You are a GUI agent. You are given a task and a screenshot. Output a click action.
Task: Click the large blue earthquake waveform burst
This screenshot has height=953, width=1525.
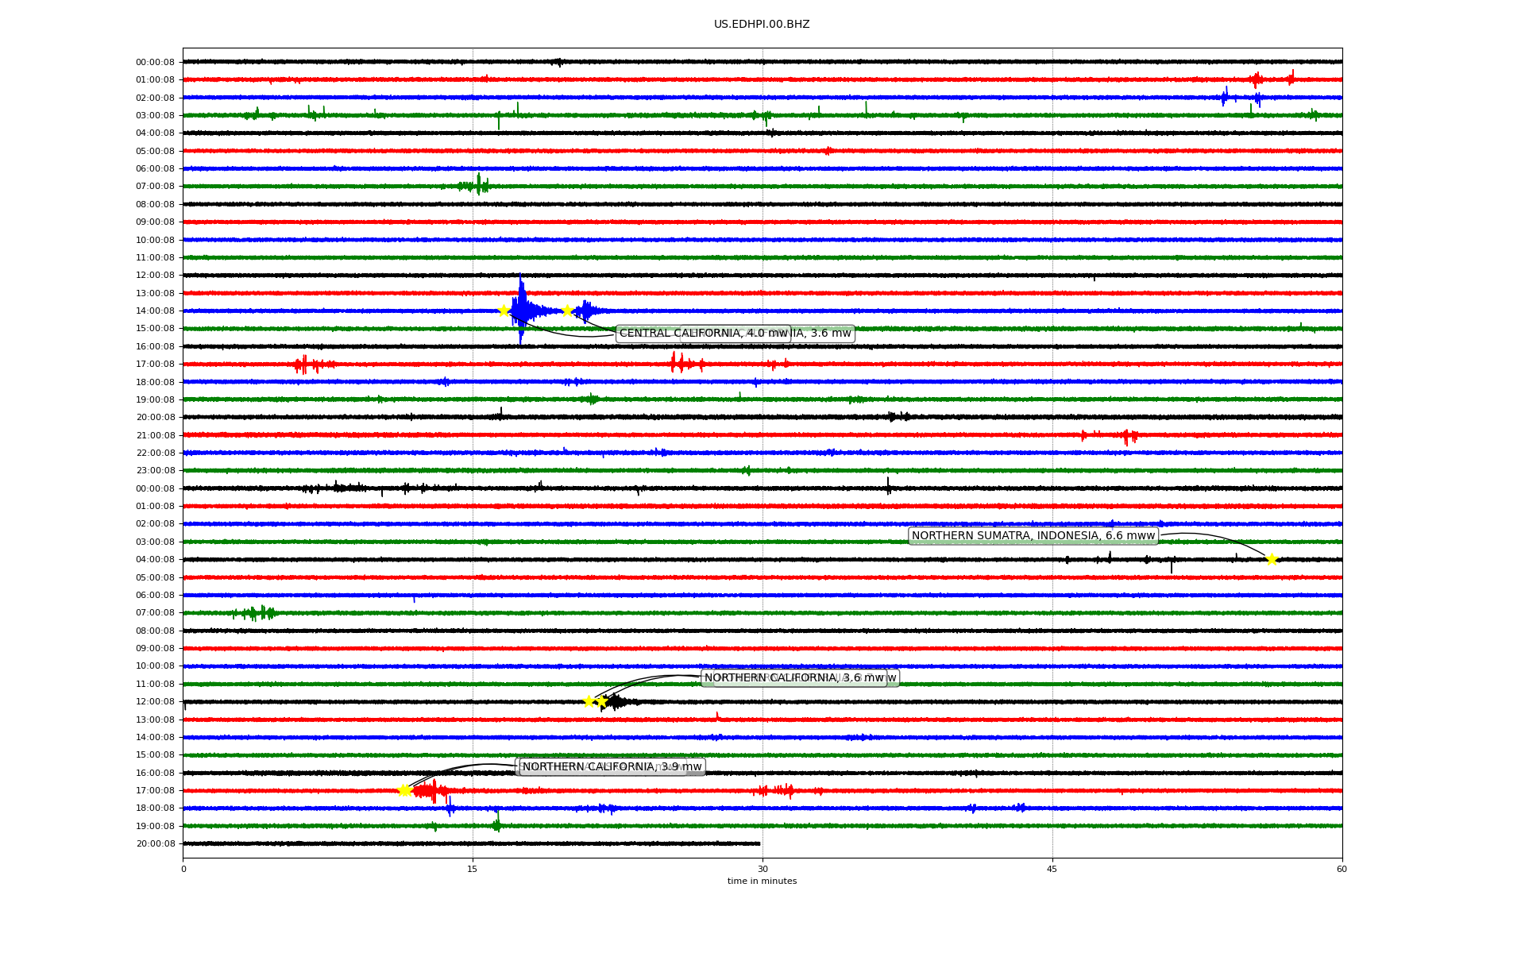point(522,310)
